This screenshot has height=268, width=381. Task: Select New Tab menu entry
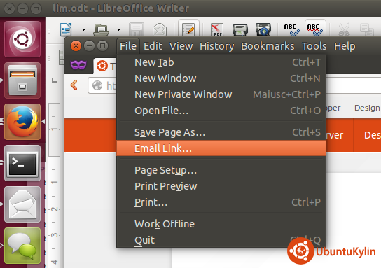(221, 62)
